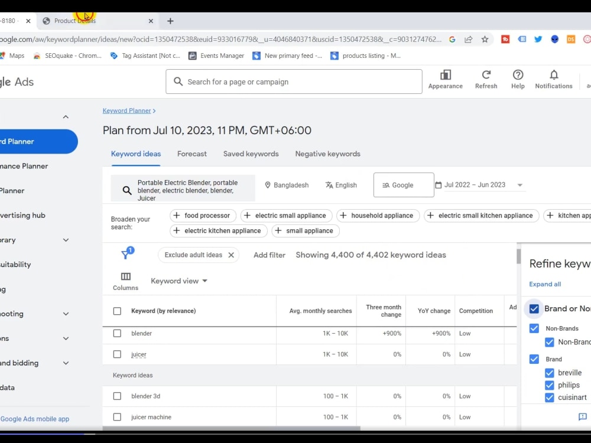The width and height of the screenshot is (591, 443).
Task: Open the Help question mark icon
Action: [518, 74]
